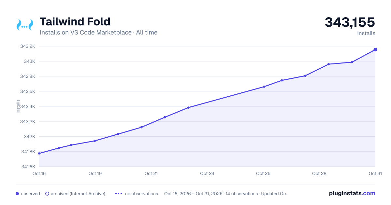Viewport: 391px width, 205px height.
Task: Click the Oct 19 x-axis label
Action: click(95, 173)
